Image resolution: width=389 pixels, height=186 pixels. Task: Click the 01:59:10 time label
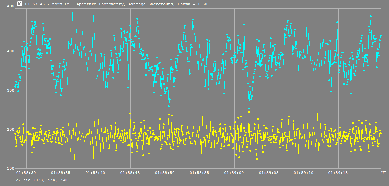coord(304,173)
